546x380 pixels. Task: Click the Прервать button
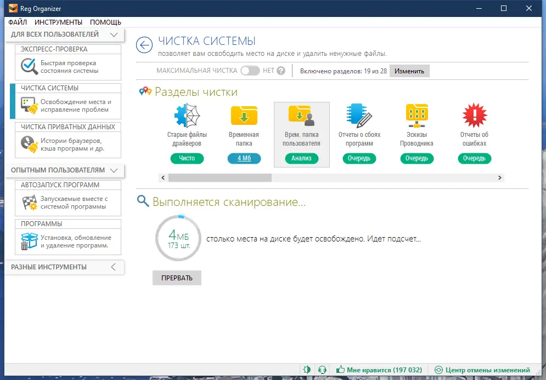tap(177, 278)
